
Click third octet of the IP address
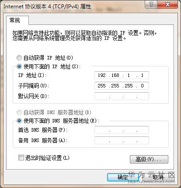[x=129, y=75]
